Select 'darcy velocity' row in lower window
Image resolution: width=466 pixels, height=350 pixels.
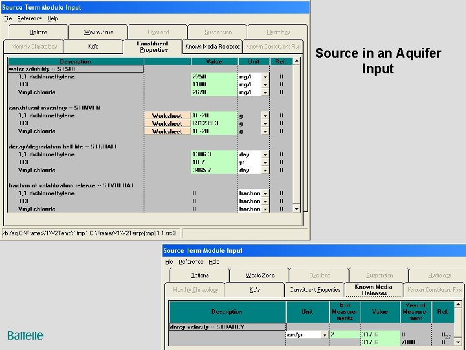(227, 327)
